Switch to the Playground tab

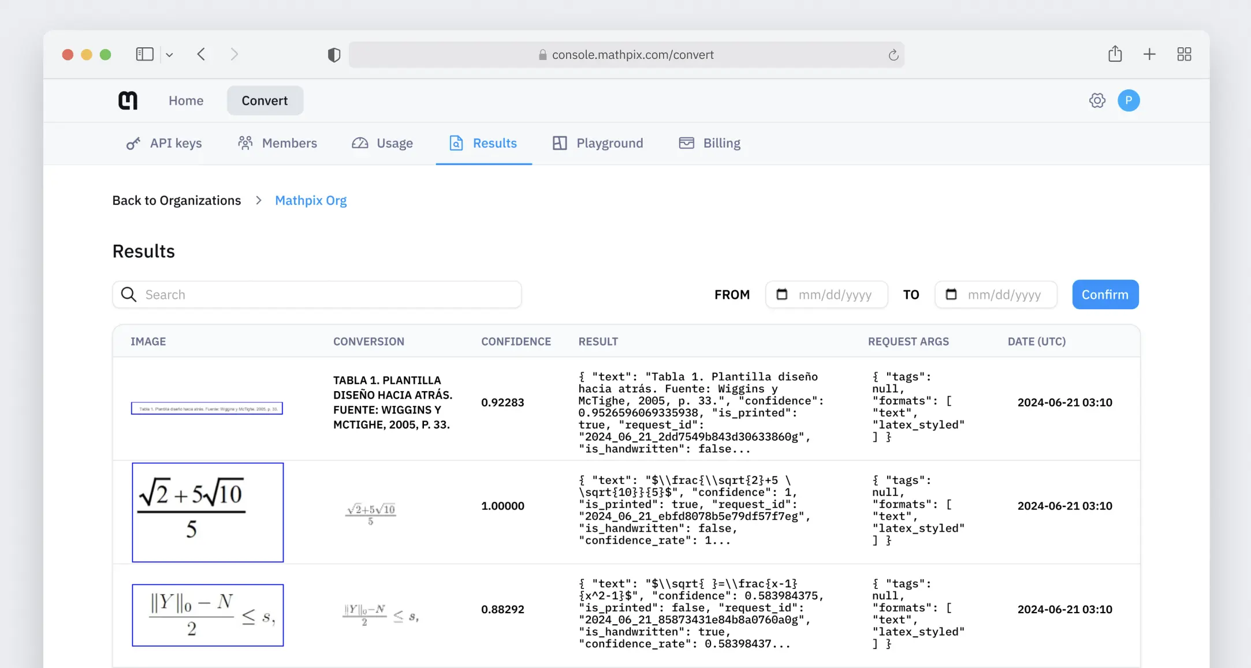610,143
